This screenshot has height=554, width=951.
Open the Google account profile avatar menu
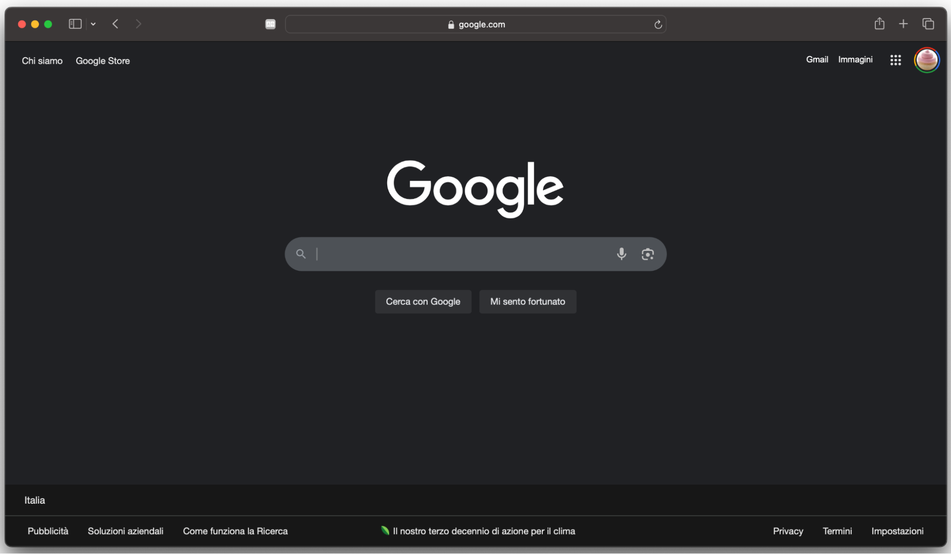click(x=926, y=60)
